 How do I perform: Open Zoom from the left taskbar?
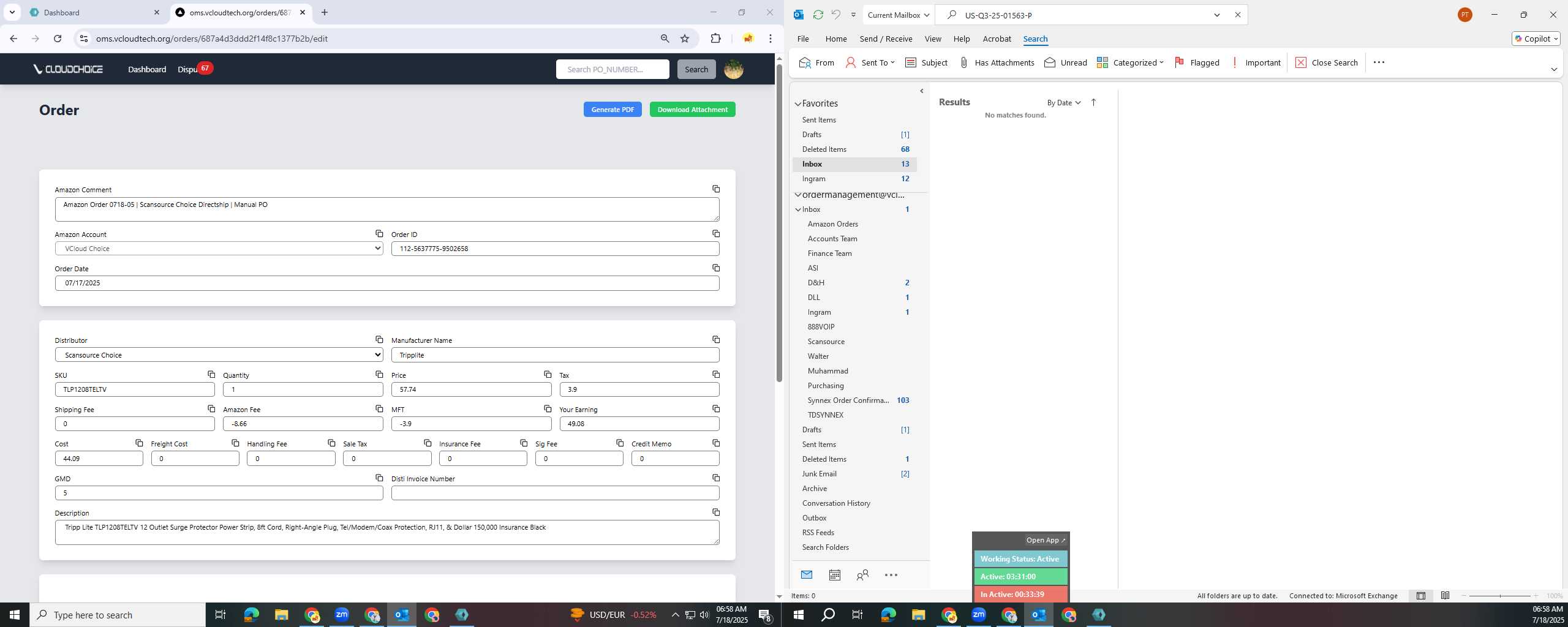341,615
